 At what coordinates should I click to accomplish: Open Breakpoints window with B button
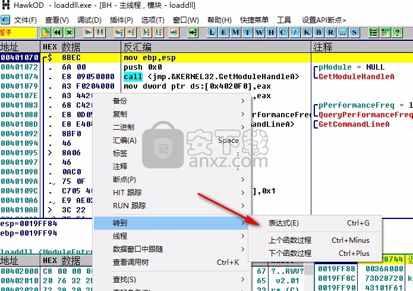[319, 33]
